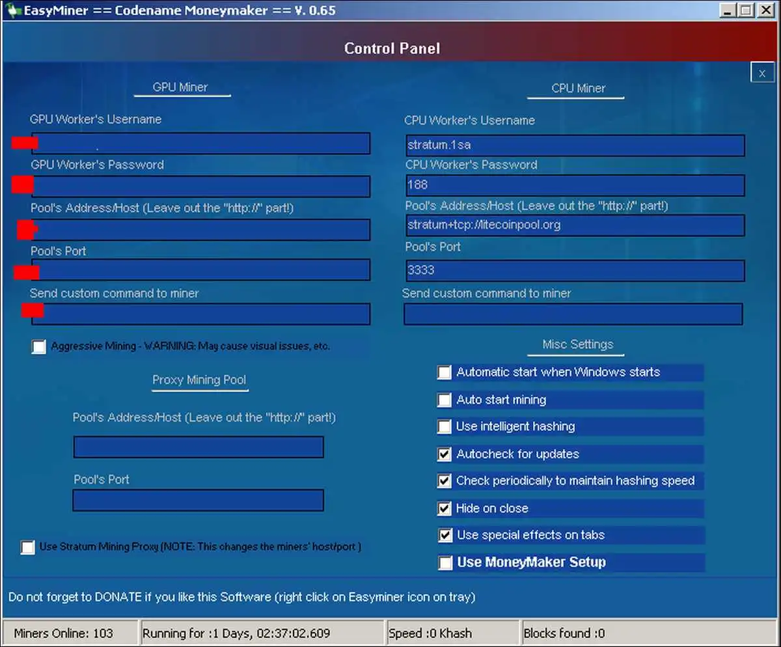Focus the GPU Worker's Username field

pos(200,143)
